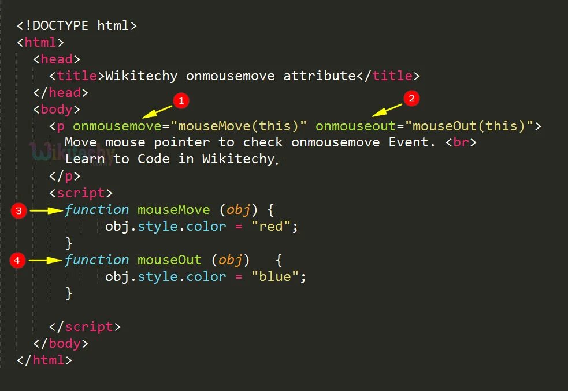The width and height of the screenshot is (568, 391).
Task: Click the yellow arrow pointing to onmouseout
Action: (387, 110)
